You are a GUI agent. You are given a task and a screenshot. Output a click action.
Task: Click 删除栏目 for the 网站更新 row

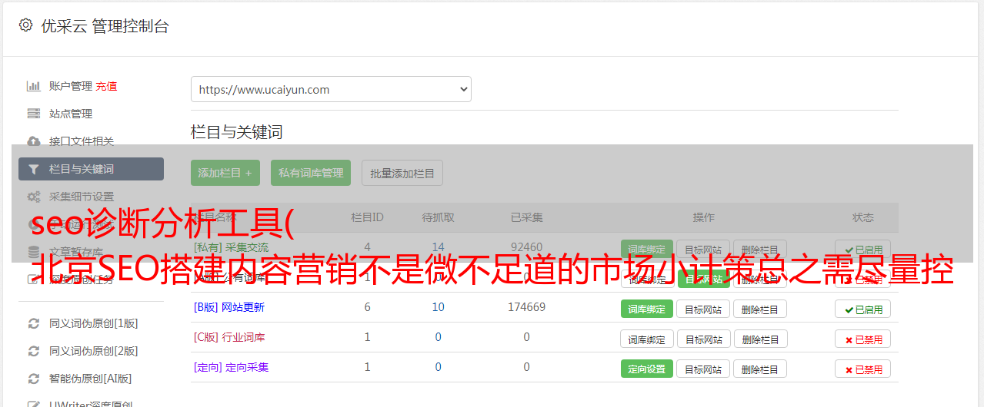pos(759,309)
